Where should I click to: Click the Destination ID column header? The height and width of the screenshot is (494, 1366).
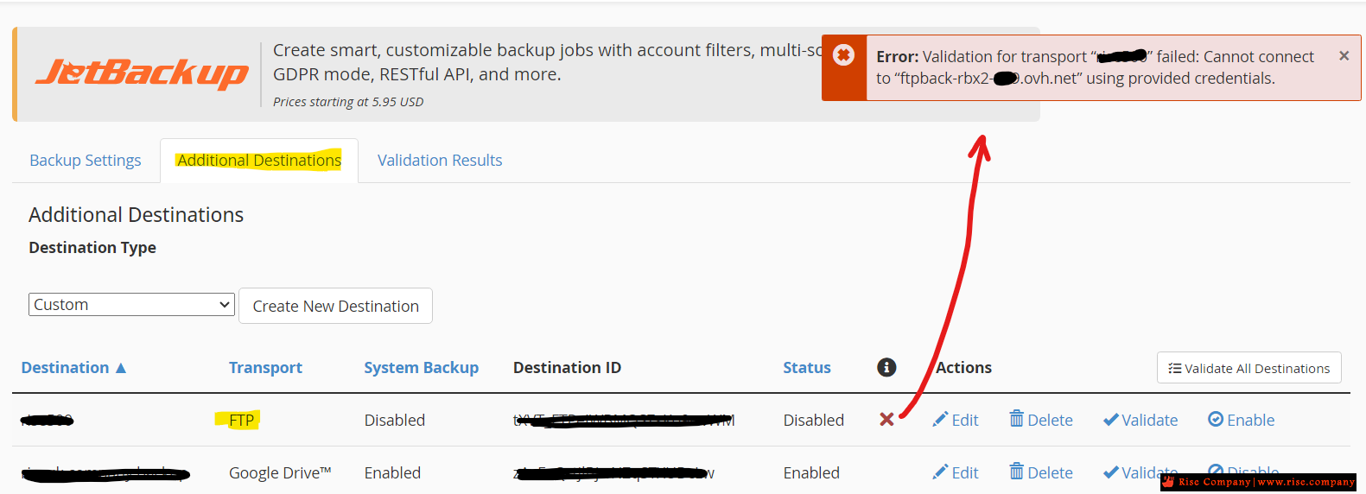pos(567,368)
